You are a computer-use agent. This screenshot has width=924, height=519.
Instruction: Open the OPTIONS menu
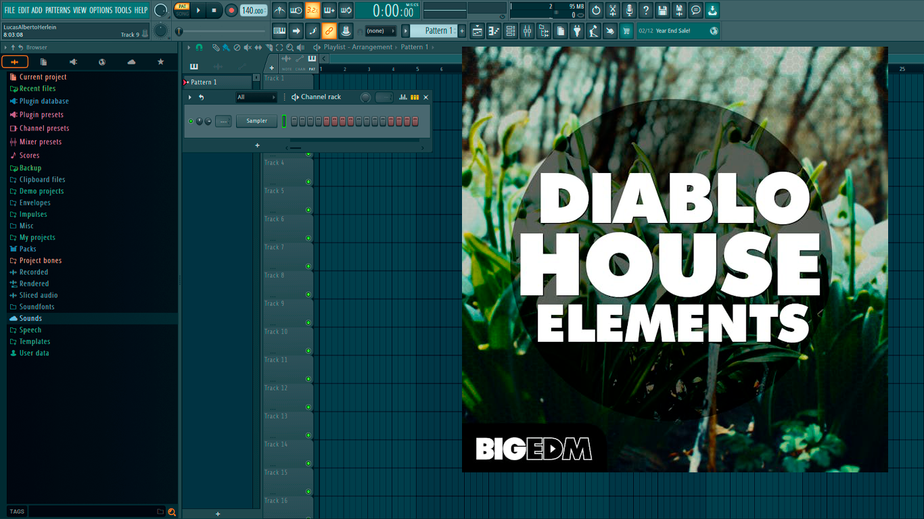[x=101, y=10]
